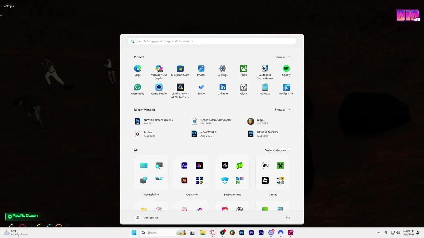Screen dimensions: 424x238
Task: Show all Recommended items
Action: [x=282, y=110]
